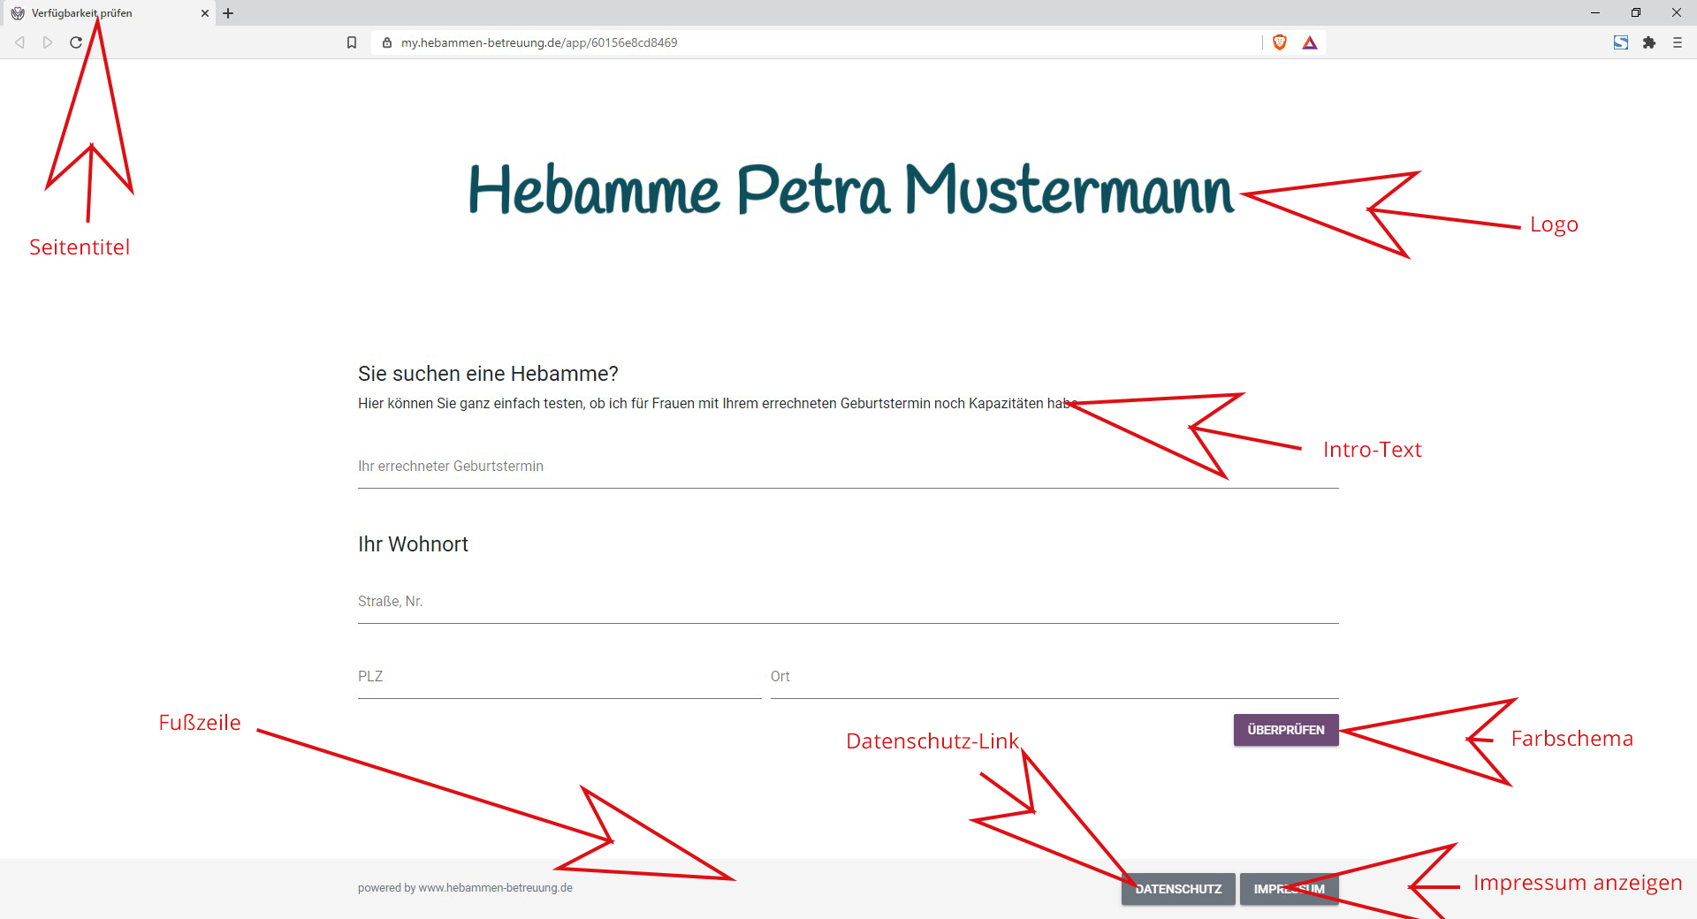Screen dimensions: 1697x919
Task: Open a new browser tab
Action: tap(228, 13)
